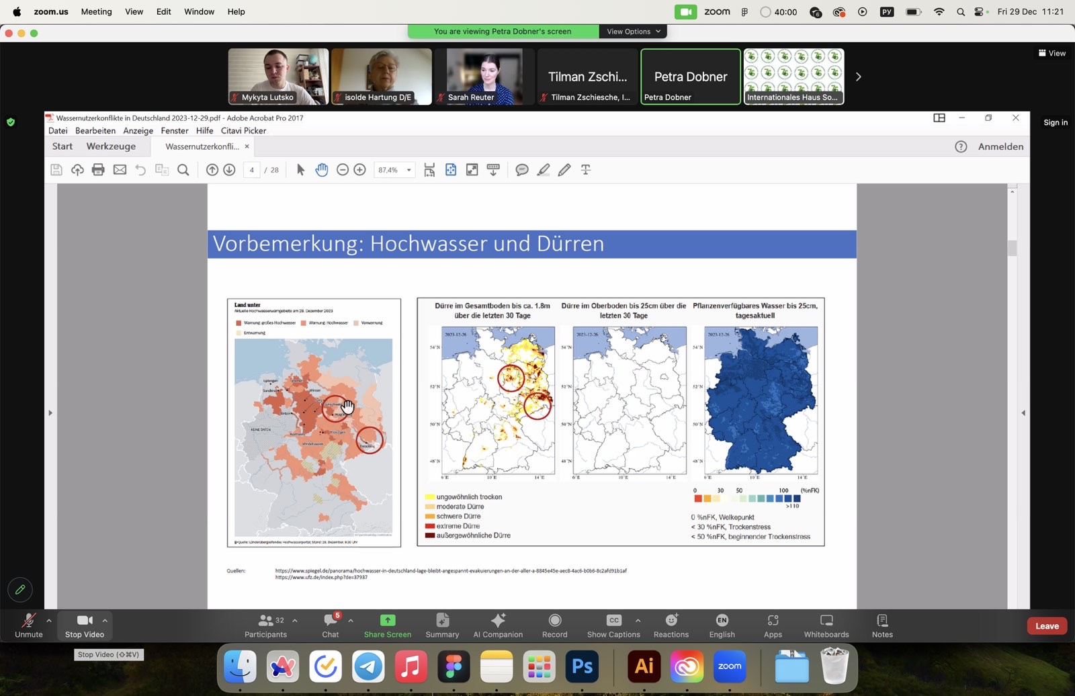Image resolution: width=1075 pixels, height=696 pixels.
Task: Change gallery layout with View button
Action: pyautogui.click(x=1052, y=53)
